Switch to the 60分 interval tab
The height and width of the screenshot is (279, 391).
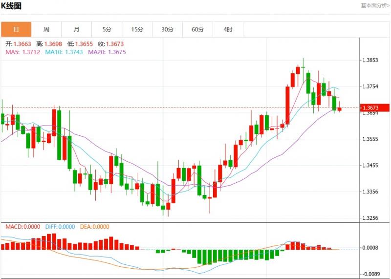[x=198, y=29]
